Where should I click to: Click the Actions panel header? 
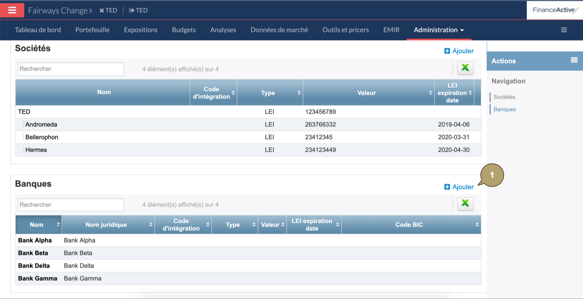(x=535, y=61)
